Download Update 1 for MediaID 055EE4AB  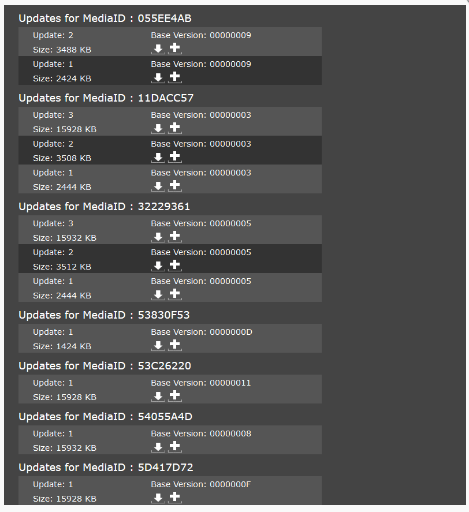[x=158, y=78]
